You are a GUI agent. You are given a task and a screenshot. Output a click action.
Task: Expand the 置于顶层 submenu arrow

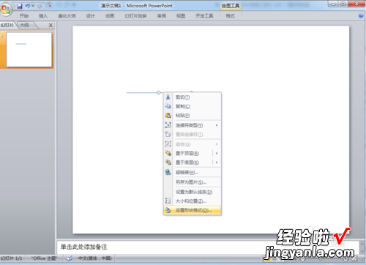coord(217,153)
